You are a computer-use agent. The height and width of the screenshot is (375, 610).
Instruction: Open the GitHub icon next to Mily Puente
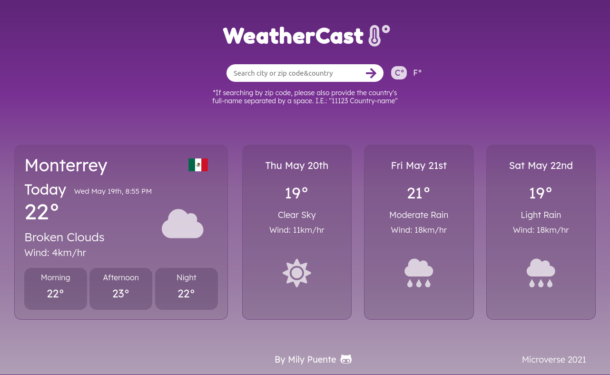346,359
